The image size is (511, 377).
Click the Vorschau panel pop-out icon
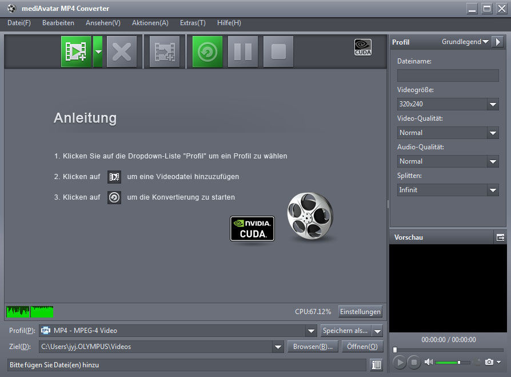[500, 237]
